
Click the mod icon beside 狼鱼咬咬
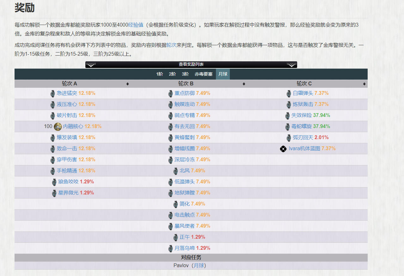pyautogui.click(x=54, y=182)
